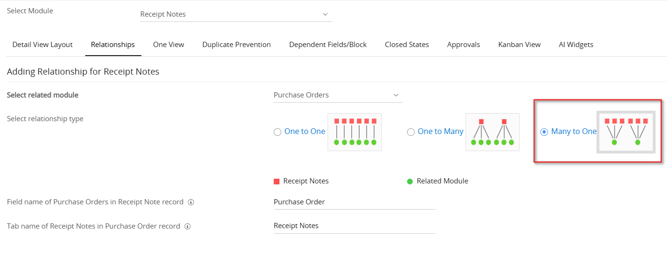Click the One to One relationship diagram
Screen dimensions: 667x259
point(355,132)
